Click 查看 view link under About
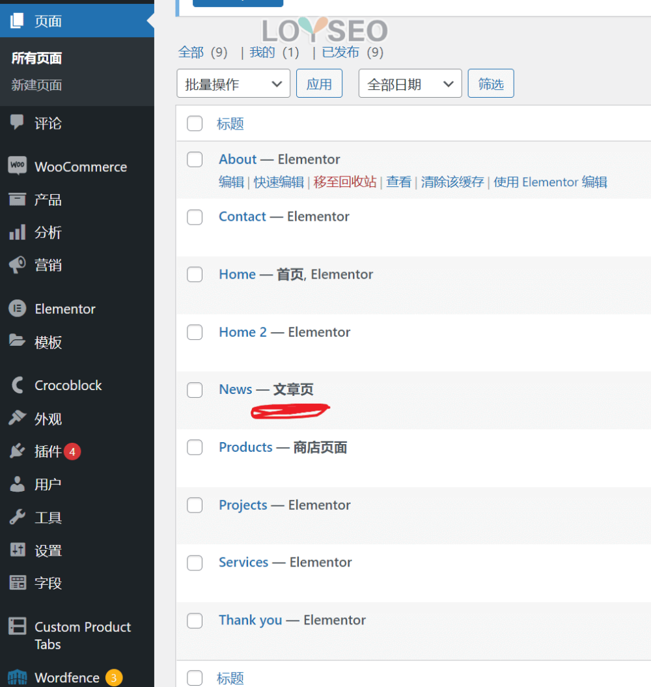 point(398,182)
